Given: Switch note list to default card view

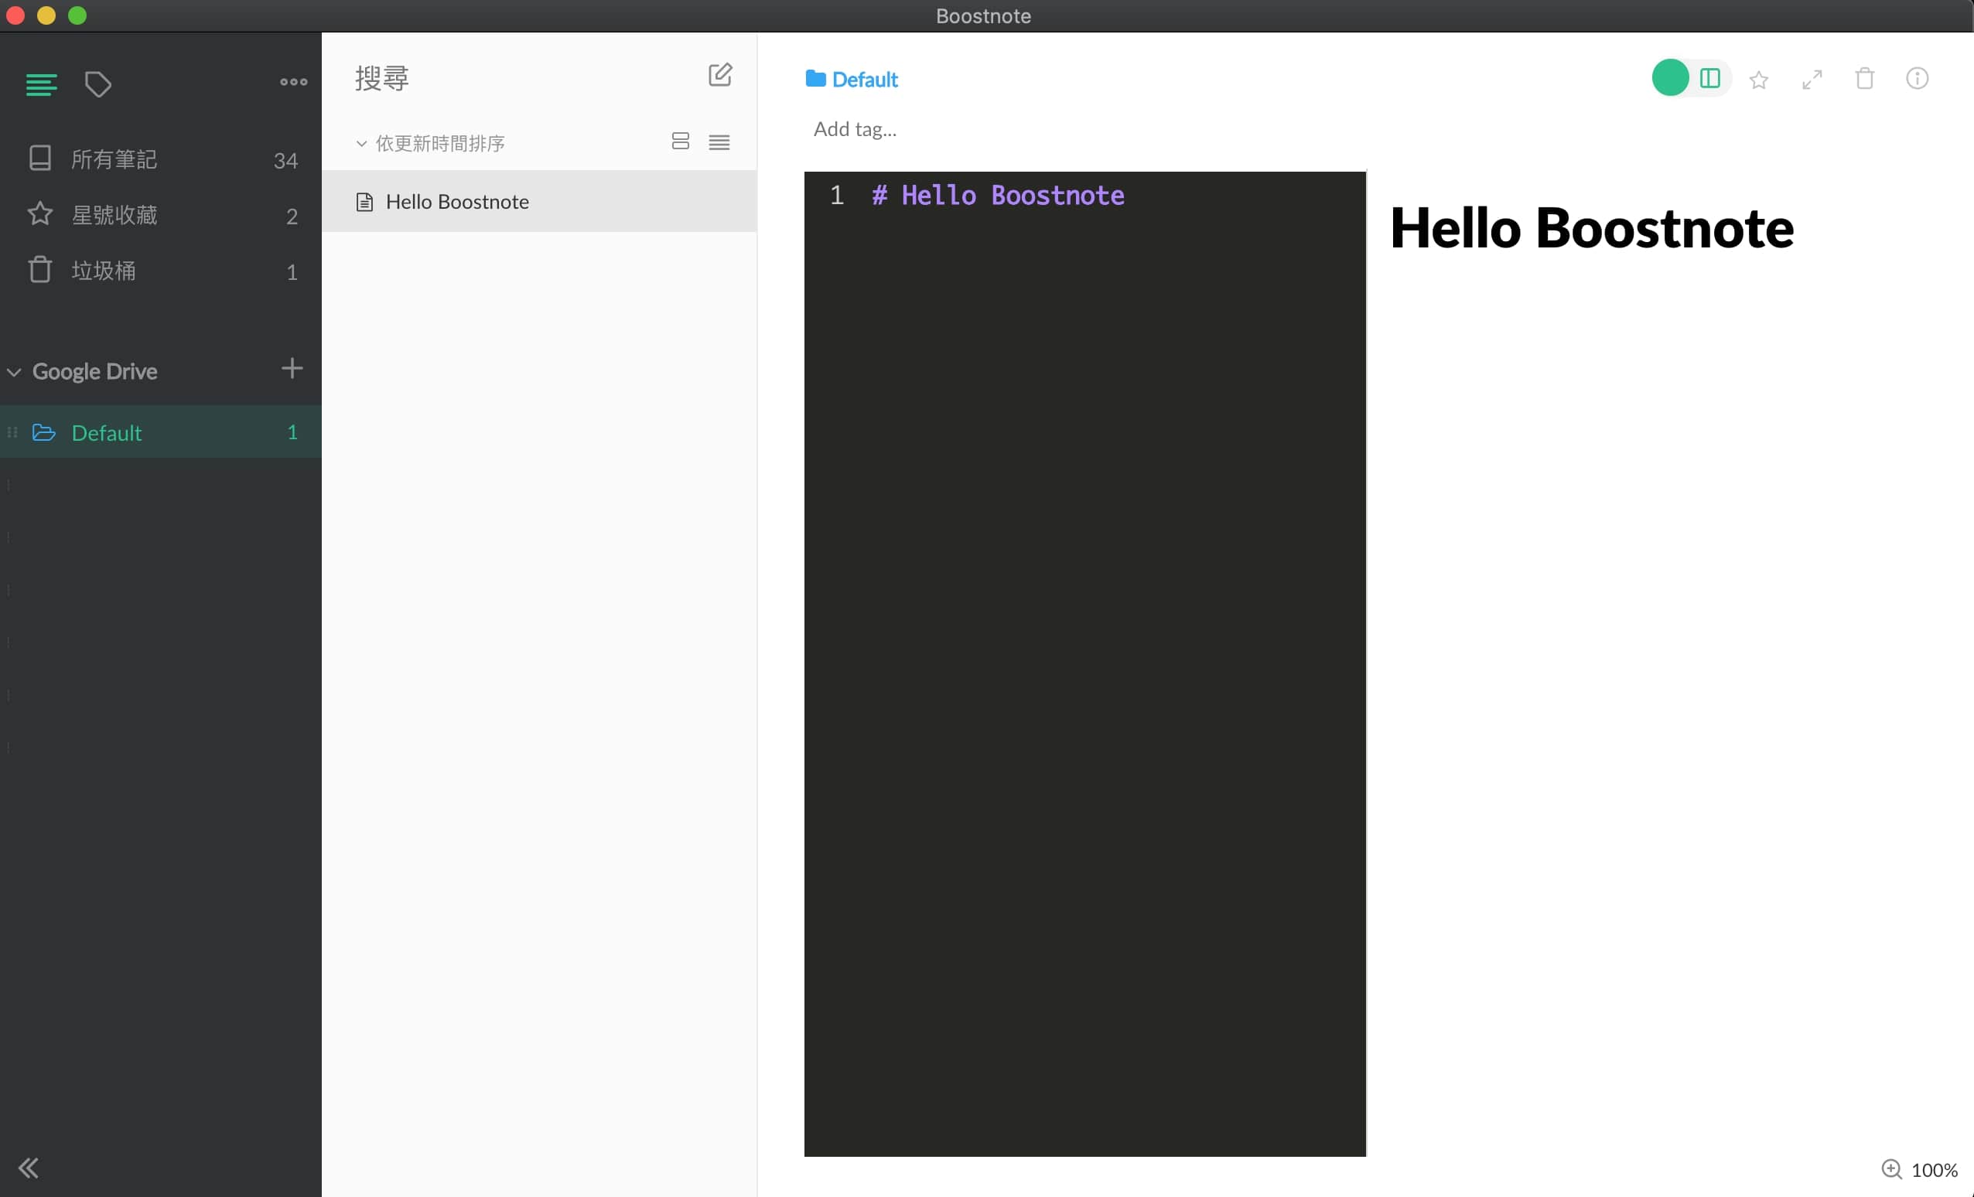Looking at the screenshot, I should tap(680, 142).
